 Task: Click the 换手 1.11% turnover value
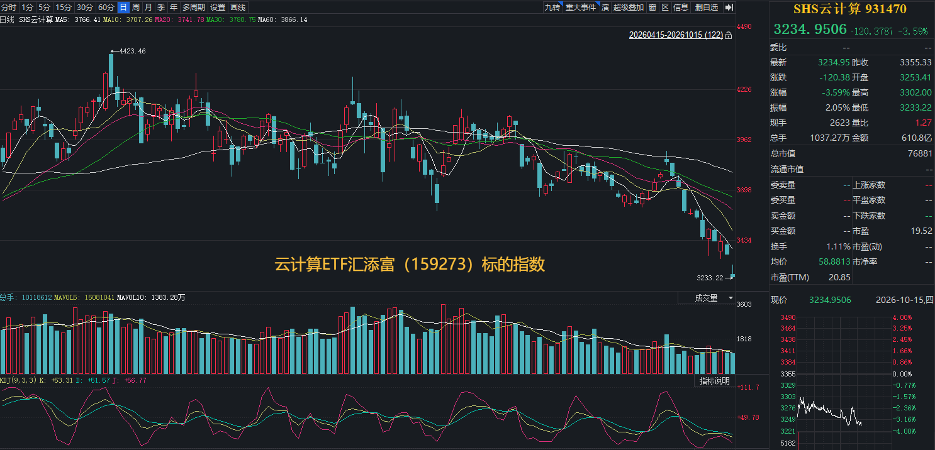837,246
